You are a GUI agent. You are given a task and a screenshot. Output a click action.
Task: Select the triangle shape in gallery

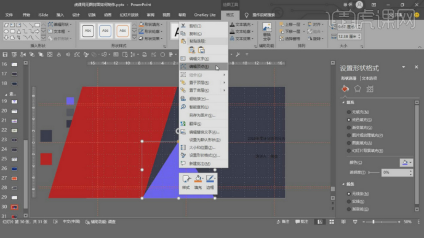[x=18, y=31]
